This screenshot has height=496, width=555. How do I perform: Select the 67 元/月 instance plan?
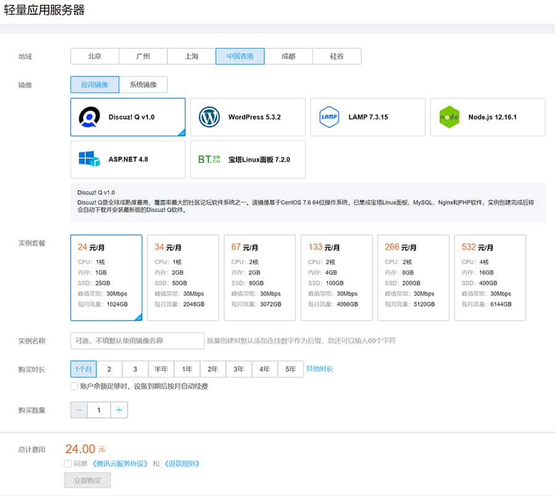260,278
